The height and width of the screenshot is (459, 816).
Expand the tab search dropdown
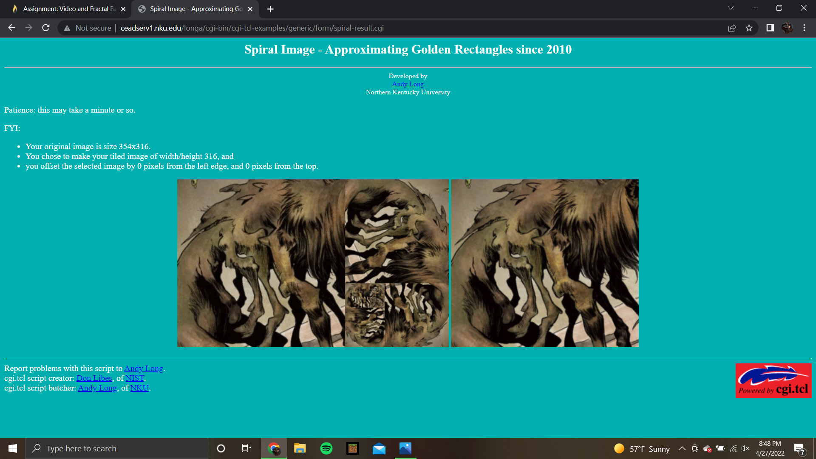click(x=731, y=8)
